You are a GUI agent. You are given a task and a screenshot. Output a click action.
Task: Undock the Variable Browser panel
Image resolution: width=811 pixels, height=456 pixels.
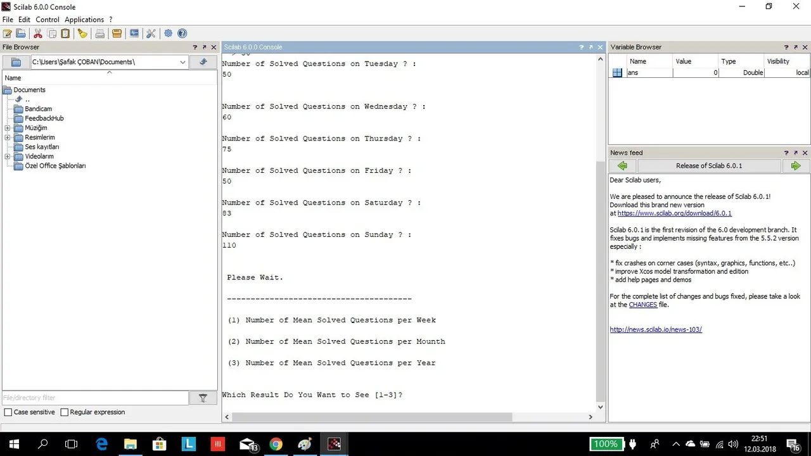pos(796,47)
